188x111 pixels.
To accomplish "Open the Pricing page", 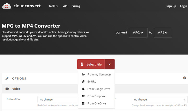I will point(76,6).
